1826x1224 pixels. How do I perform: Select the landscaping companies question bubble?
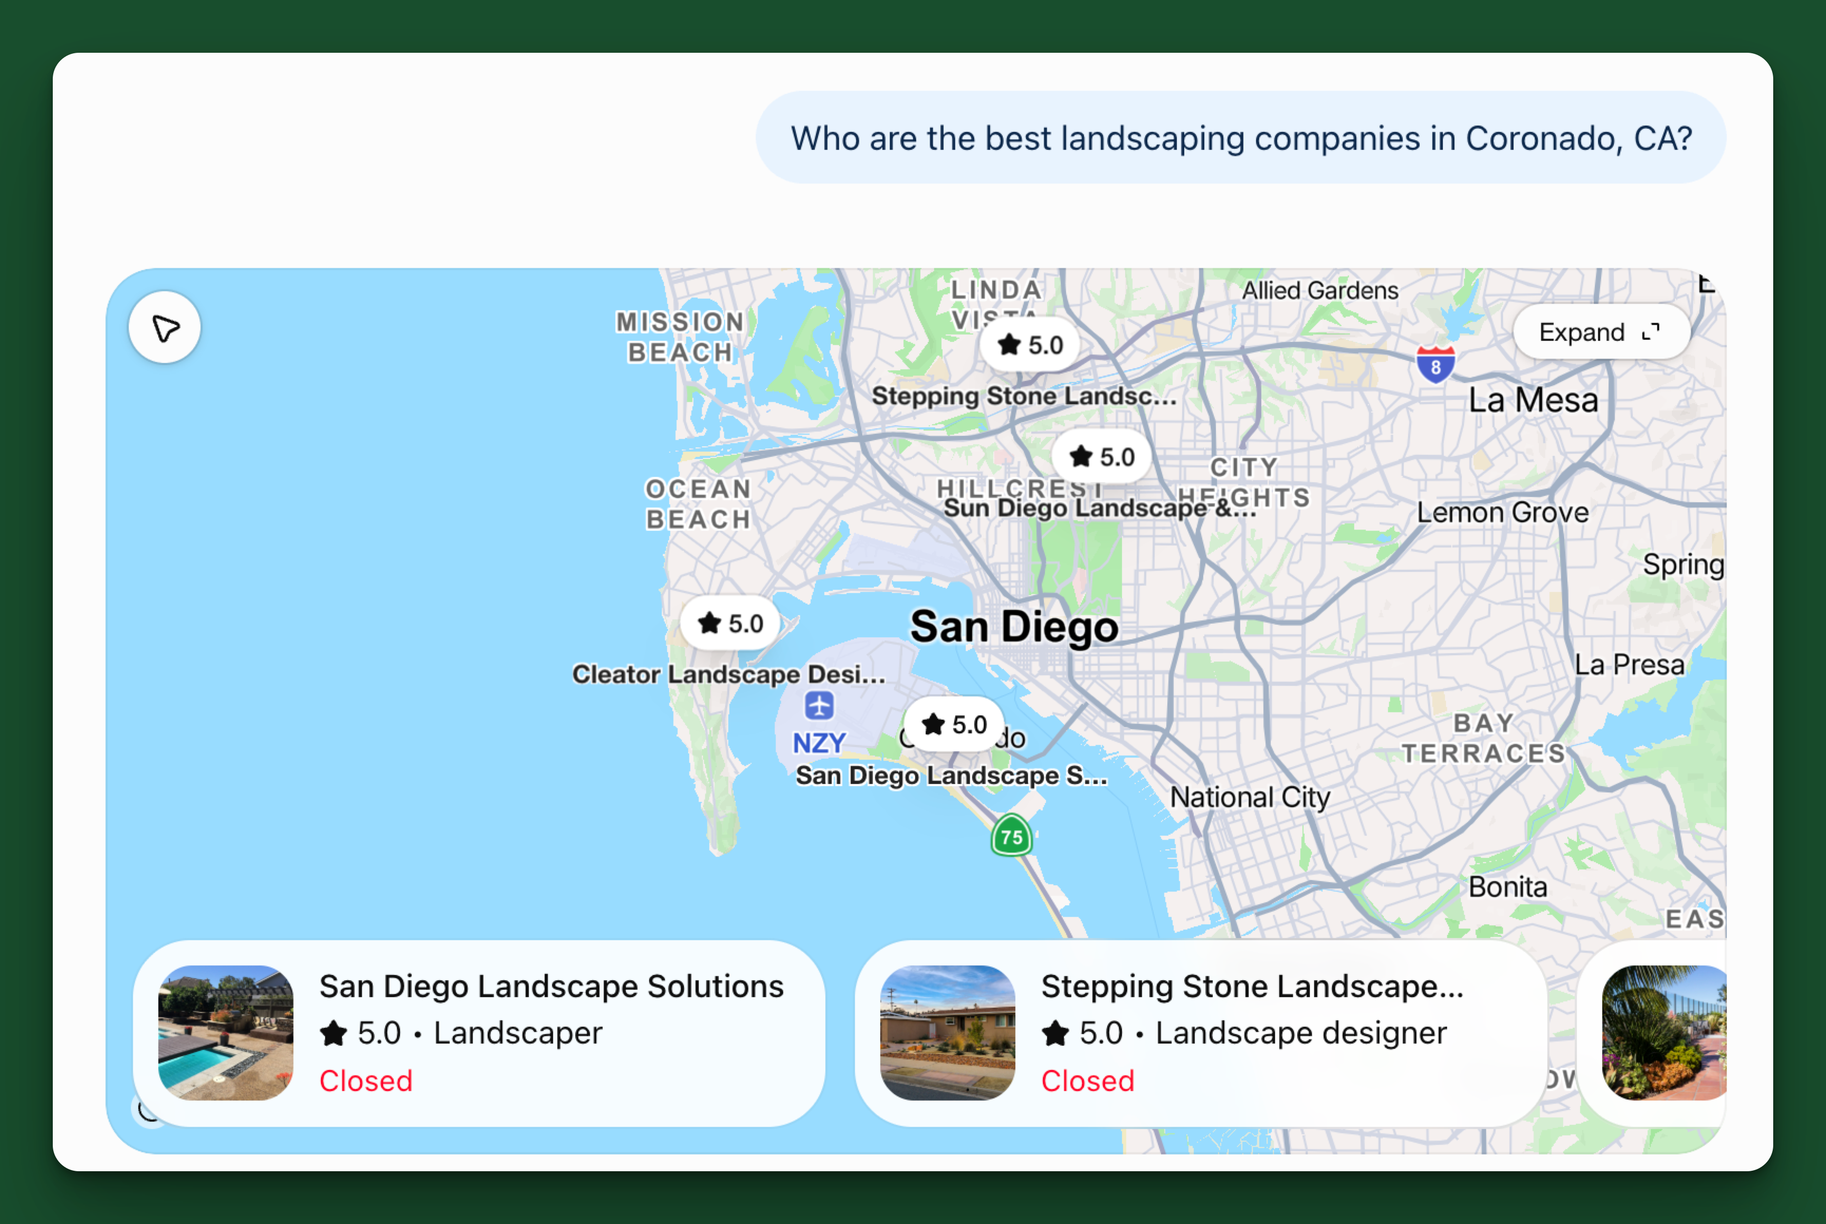(x=1241, y=138)
